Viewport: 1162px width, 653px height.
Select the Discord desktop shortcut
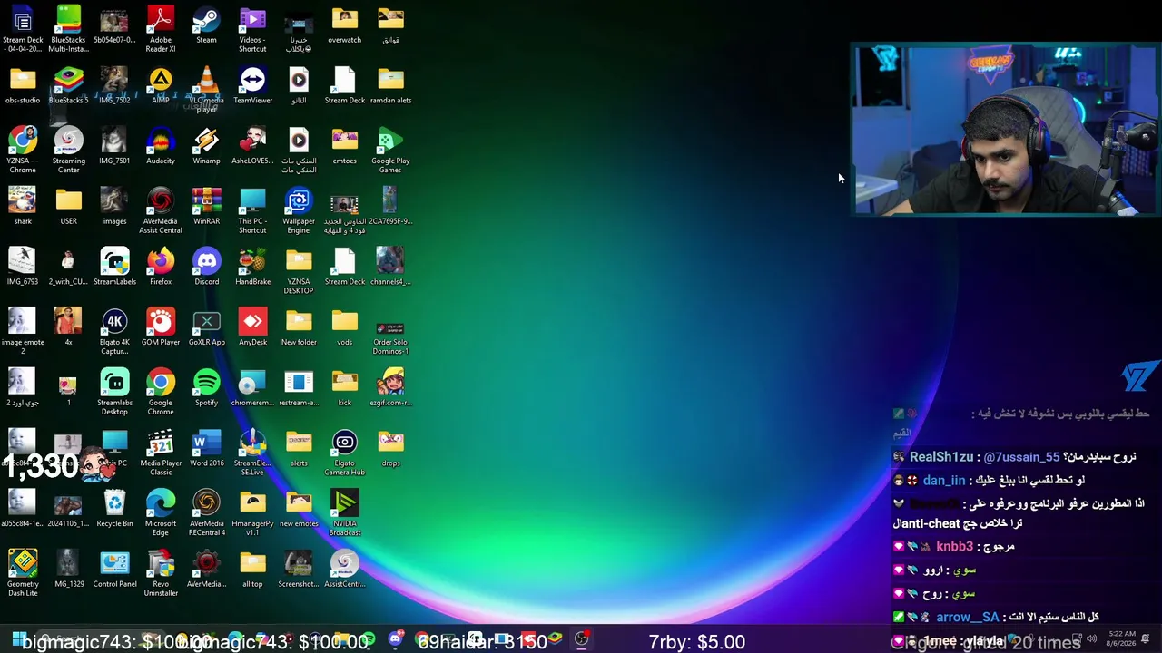pyautogui.click(x=206, y=268)
